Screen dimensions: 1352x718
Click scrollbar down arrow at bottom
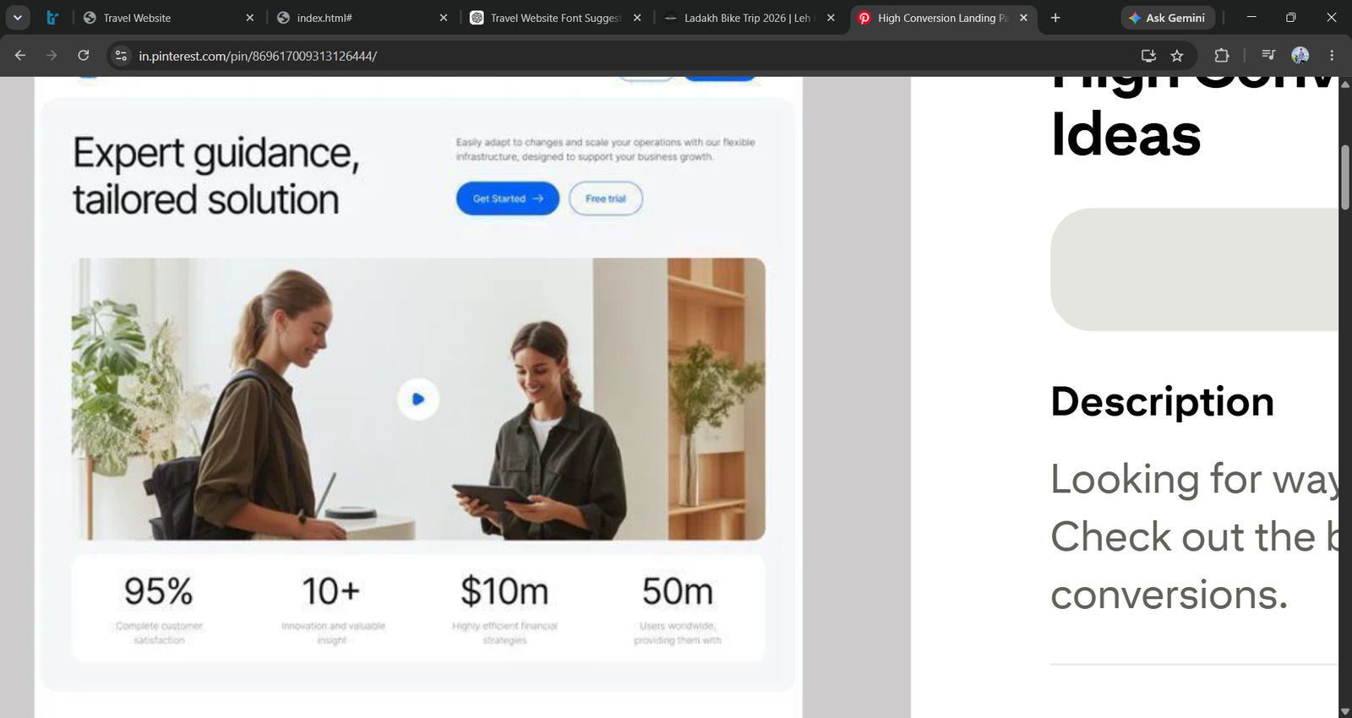point(1345,711)
